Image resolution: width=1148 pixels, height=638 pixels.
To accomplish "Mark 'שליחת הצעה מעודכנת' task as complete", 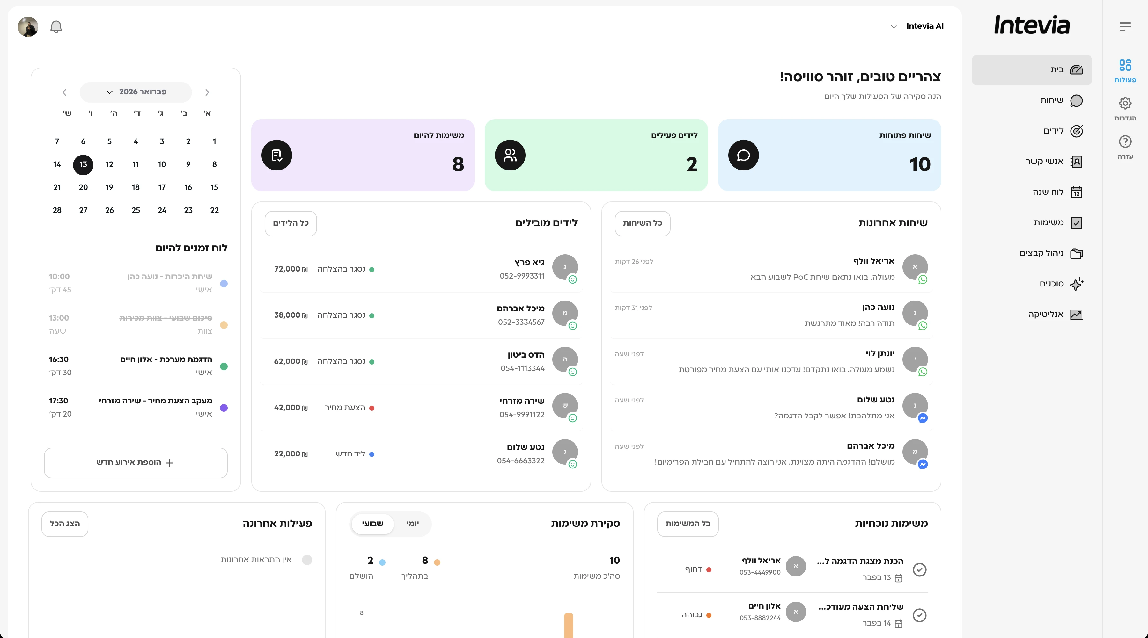I will click(x=919, y=615).
